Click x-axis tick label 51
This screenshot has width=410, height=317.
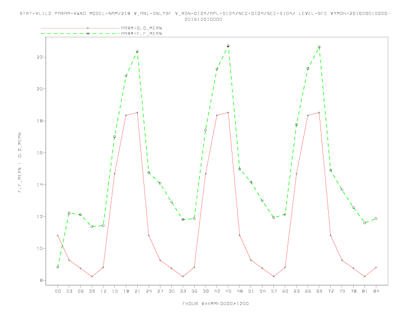click(x=251, y=291)
